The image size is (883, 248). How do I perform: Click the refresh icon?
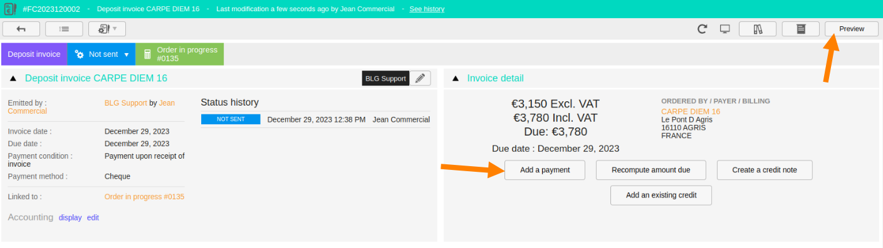pyautogui.click(x=703, y=29)
